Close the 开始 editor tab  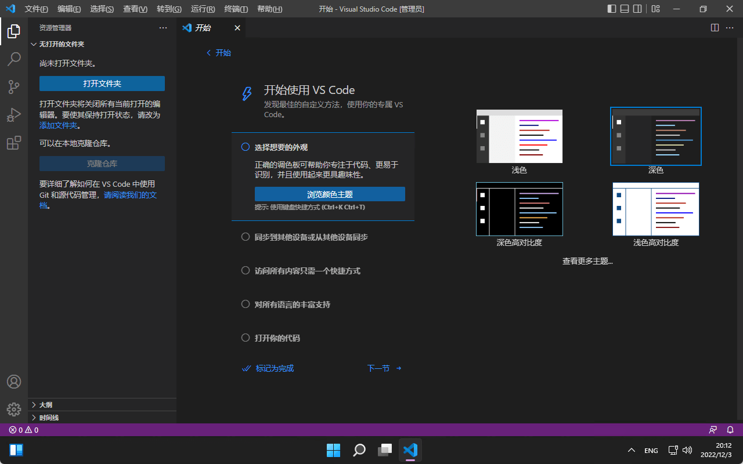pyautogui.click(x=237, y=28)
